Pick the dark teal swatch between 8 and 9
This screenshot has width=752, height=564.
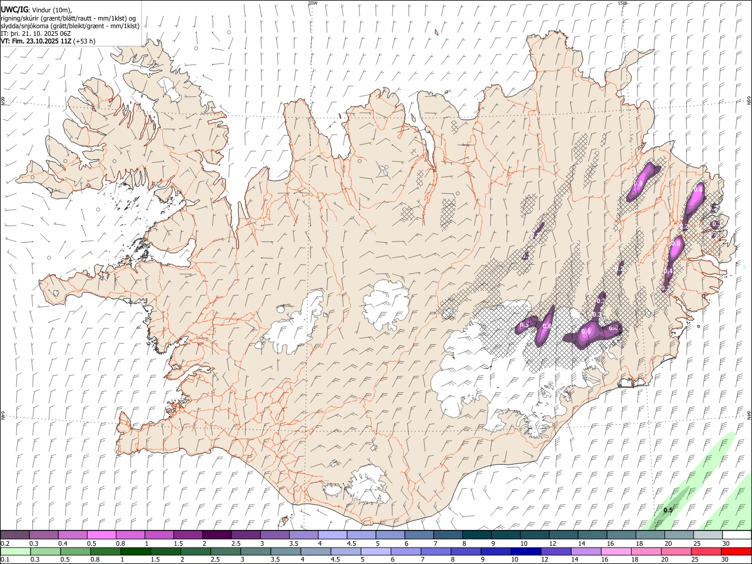[x=477, y=535]
